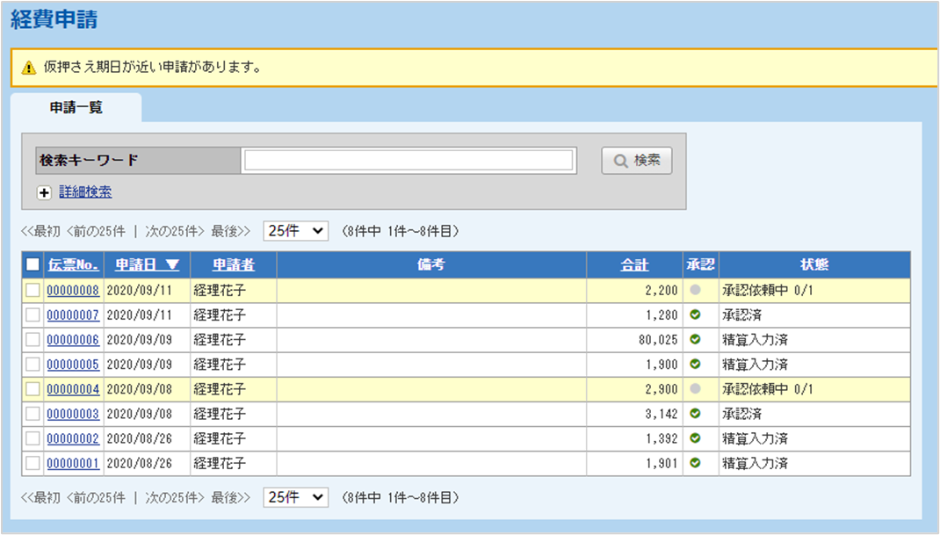The width and height of the screenshot is (940, 535).
Task: Click the warning triangle icon in alert banner
Action: point(29,68)
